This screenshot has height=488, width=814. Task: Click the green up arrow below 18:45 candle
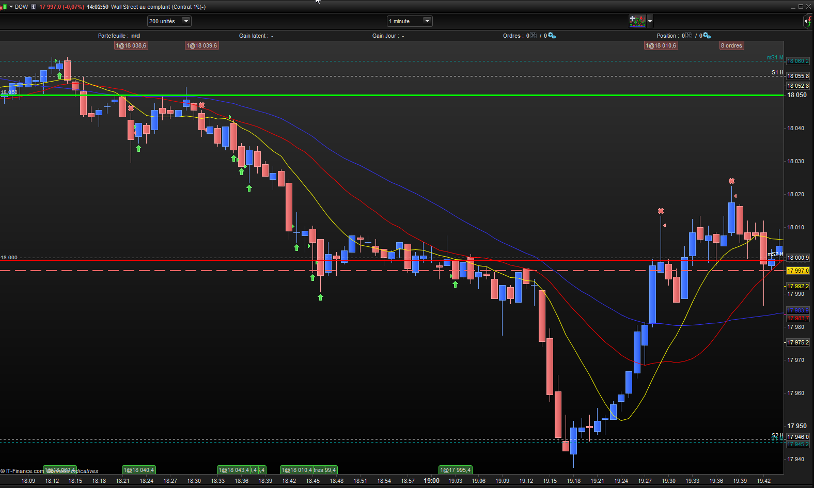pos(312,278)
